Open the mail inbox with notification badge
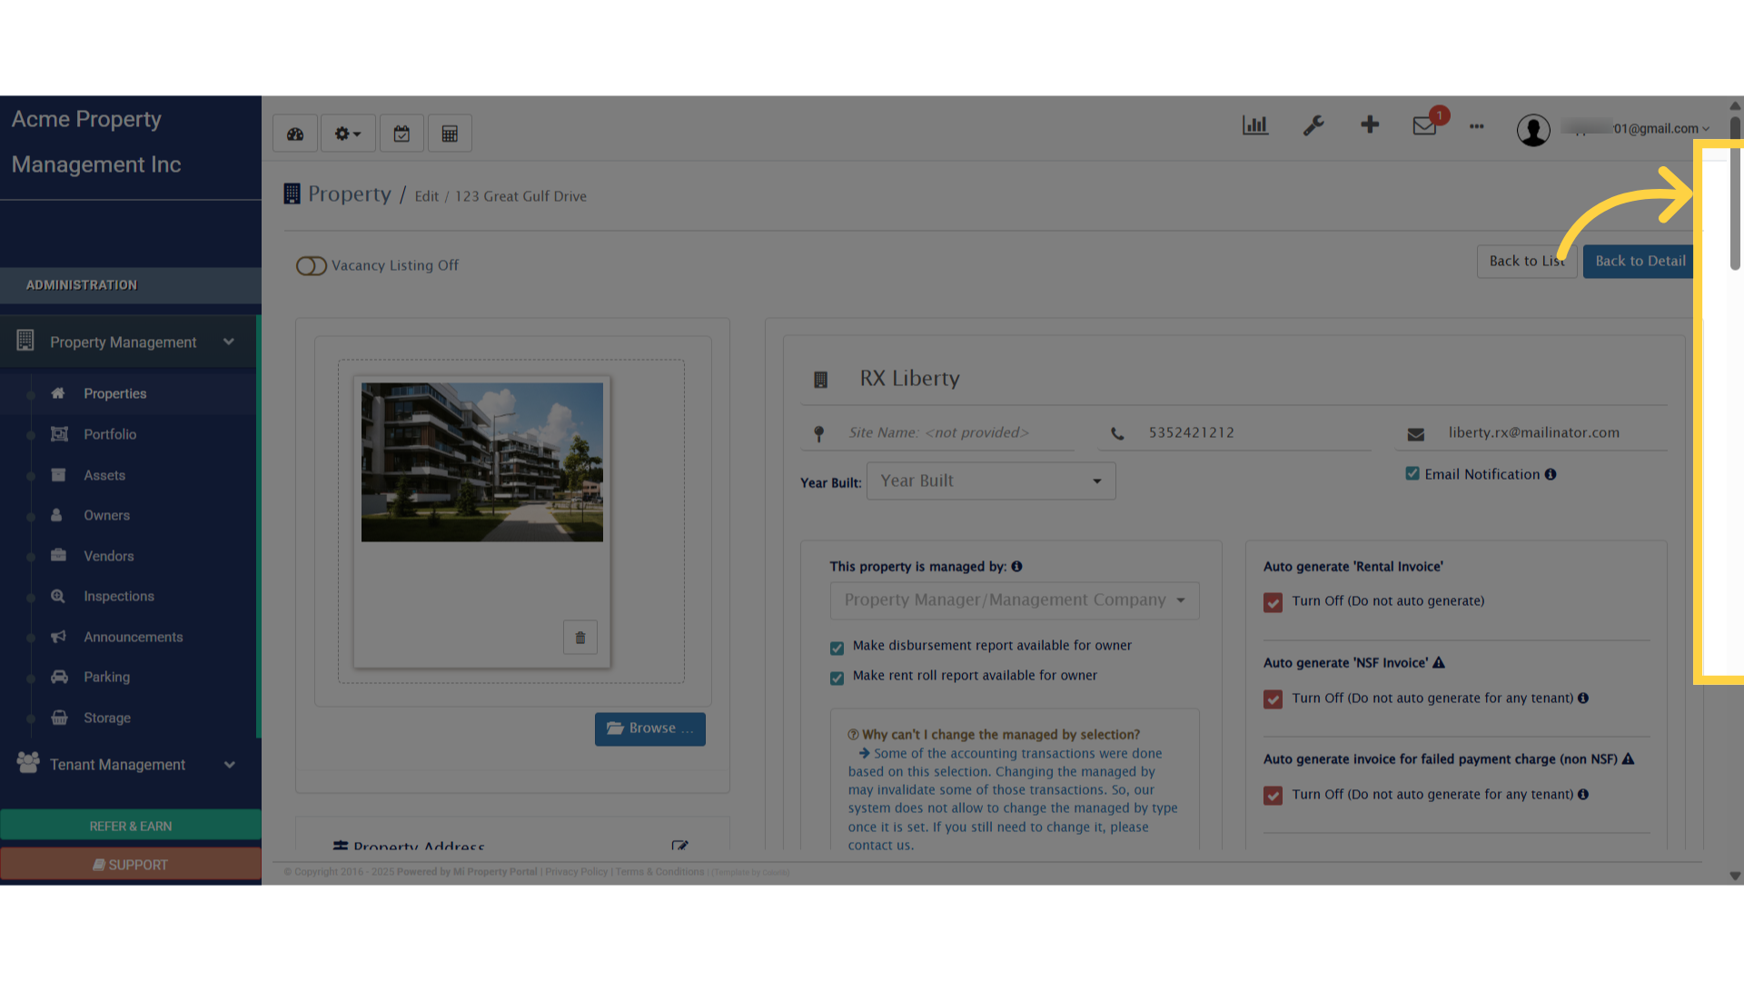Image resolution: width=1744 pixels, height=981 pixels. pyautogui.click(x=1424, y=126)
